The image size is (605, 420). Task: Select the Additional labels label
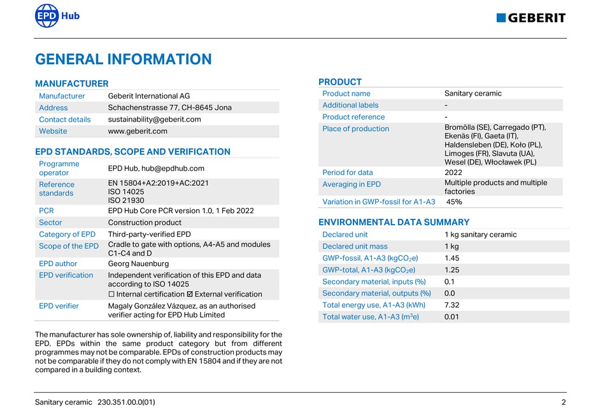pos(350,105)
